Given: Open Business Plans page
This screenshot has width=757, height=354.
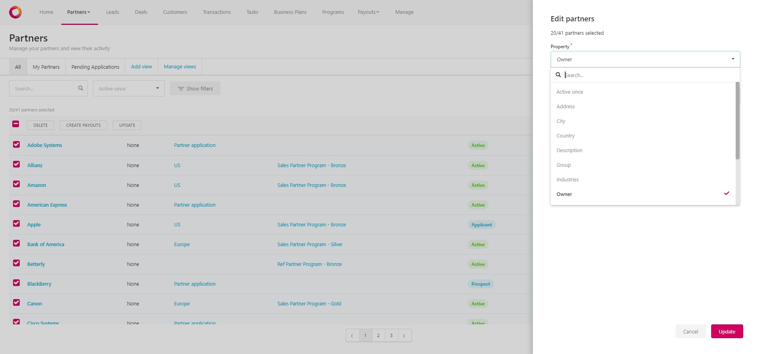Looking at the screenshot, I should click(x=290, y=12).
